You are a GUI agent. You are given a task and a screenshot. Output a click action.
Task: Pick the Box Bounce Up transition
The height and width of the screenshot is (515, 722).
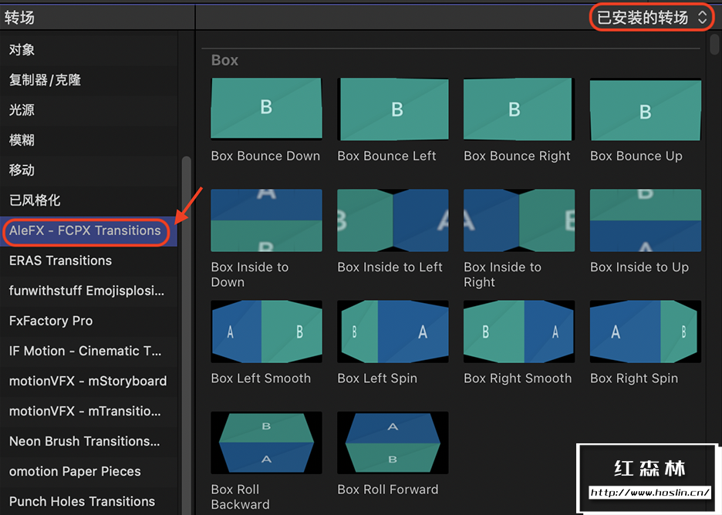click(x=646, y=109)
